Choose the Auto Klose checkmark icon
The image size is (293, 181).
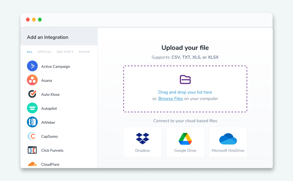(x=32, y=94)
